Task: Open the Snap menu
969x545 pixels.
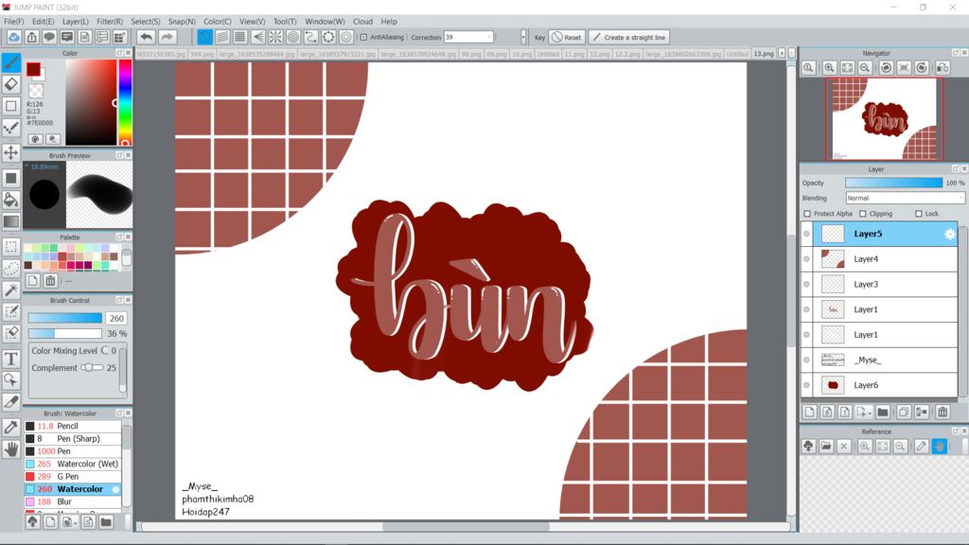Action: pyautogui.click(x=182, y=22)
